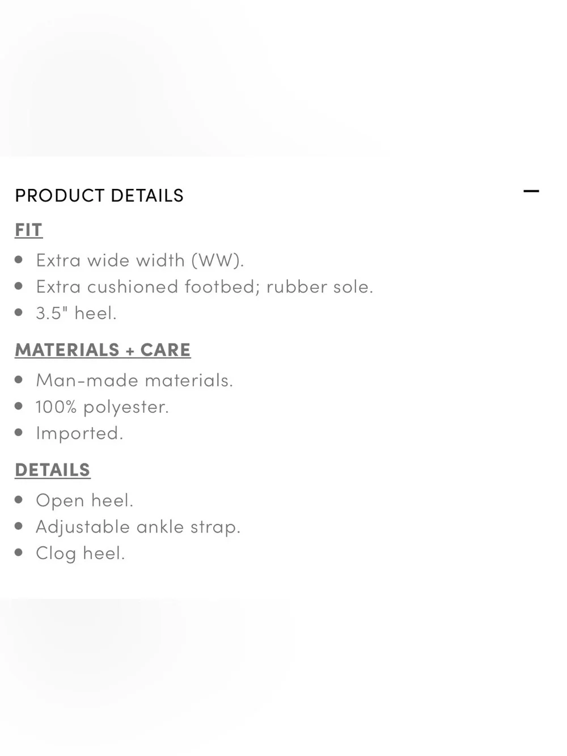
Task: Click the 'Imported.' bullet item
Action: pos(79,433)
